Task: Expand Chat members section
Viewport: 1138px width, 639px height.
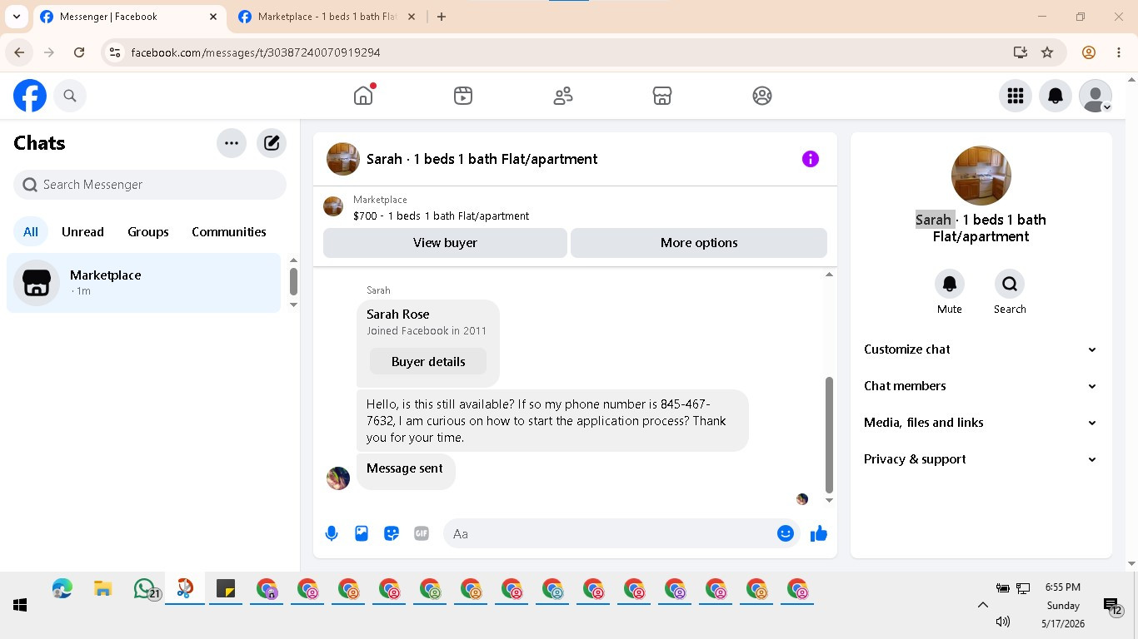Action: coord(981,386)
